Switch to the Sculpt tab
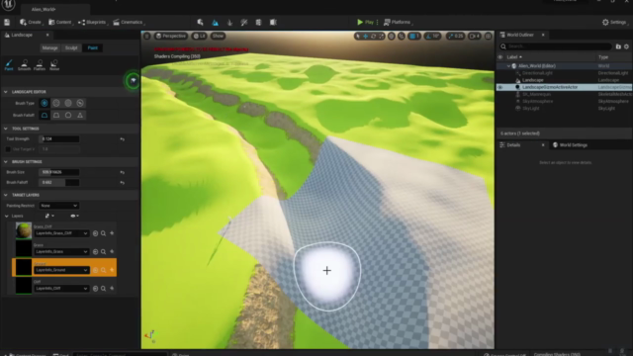Viewport: 633px width, 356px height. [x=71, y=48]
